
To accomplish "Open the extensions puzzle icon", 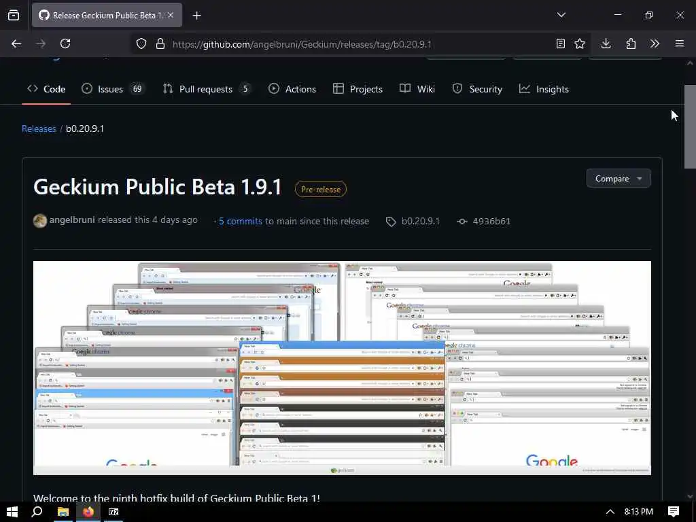I will 631,43.
